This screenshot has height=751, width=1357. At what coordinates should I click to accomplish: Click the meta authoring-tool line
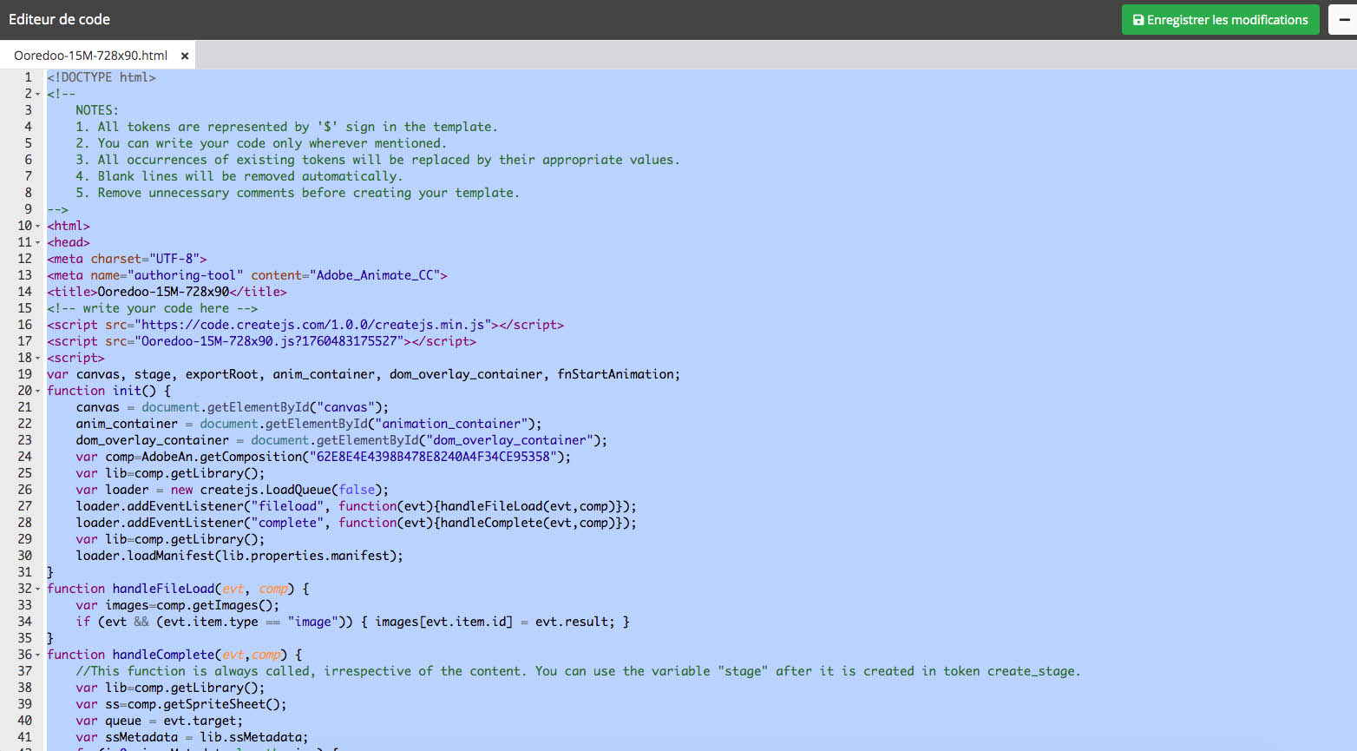click(x=247, y=275)
